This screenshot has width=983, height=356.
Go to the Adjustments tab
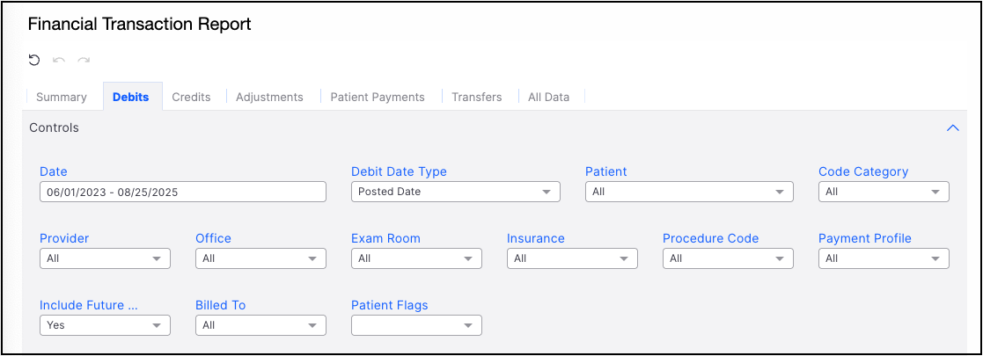[269, 97]
